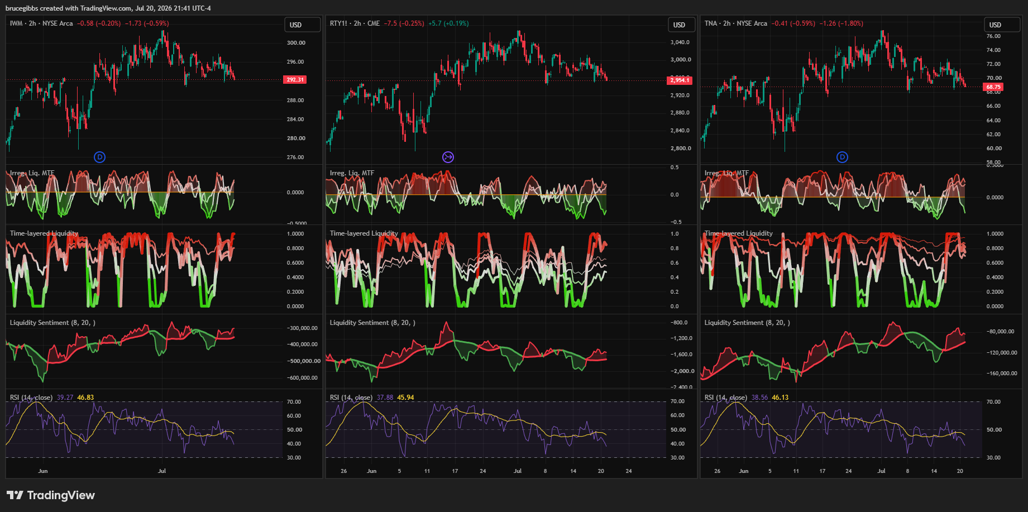1028x512 pixels.
Task: Click the 17 date label on RTY1! time axis
Action: click(x=455, y=471)
